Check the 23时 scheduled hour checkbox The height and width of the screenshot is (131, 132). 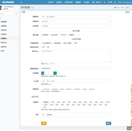(x=42, y=107)
